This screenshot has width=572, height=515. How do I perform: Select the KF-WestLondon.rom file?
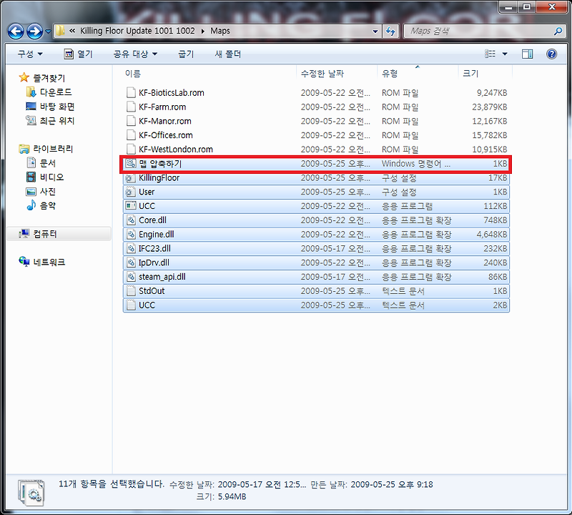(x=316, y=149)
